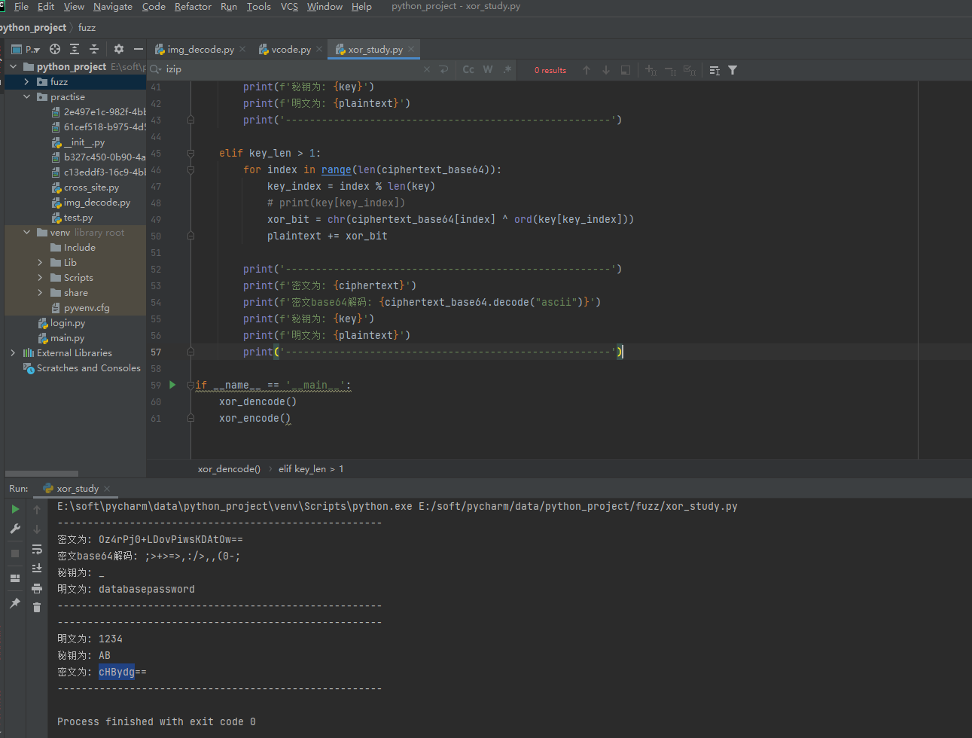This screenshot has width=972, height=738.
Task: Click the funnel icon to filter search results
Action: (x=733, y=70)
